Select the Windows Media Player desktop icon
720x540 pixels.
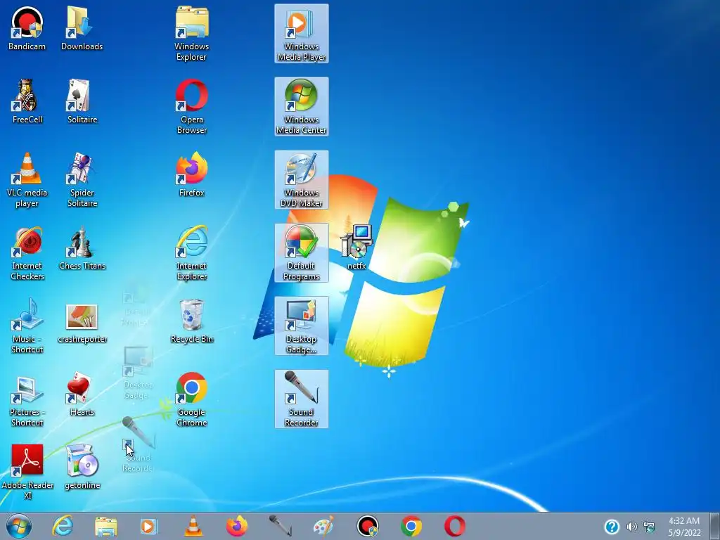point(301,34)
